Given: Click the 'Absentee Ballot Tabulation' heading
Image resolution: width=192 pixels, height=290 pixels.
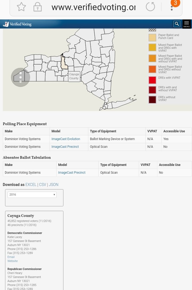Looking at the screenshot, I should [27, 158].
